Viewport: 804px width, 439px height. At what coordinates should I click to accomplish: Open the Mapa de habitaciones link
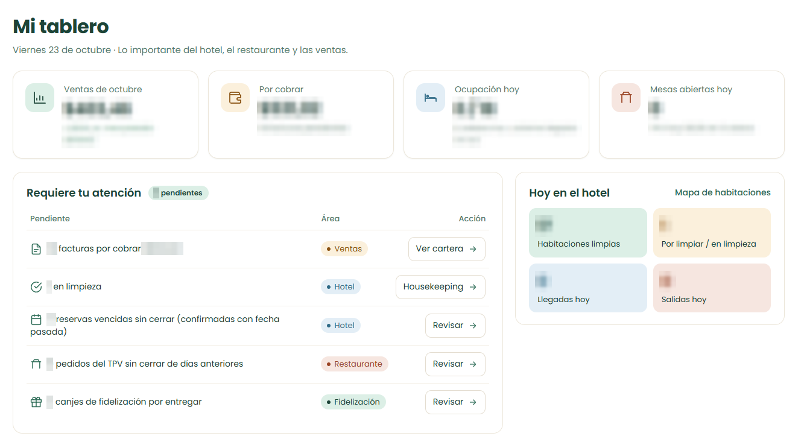(x=723, y=193)
